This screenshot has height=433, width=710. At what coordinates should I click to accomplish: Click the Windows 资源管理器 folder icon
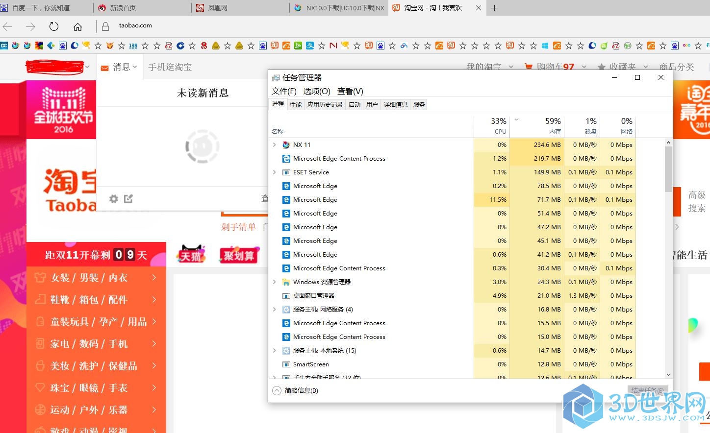[286, 282]
